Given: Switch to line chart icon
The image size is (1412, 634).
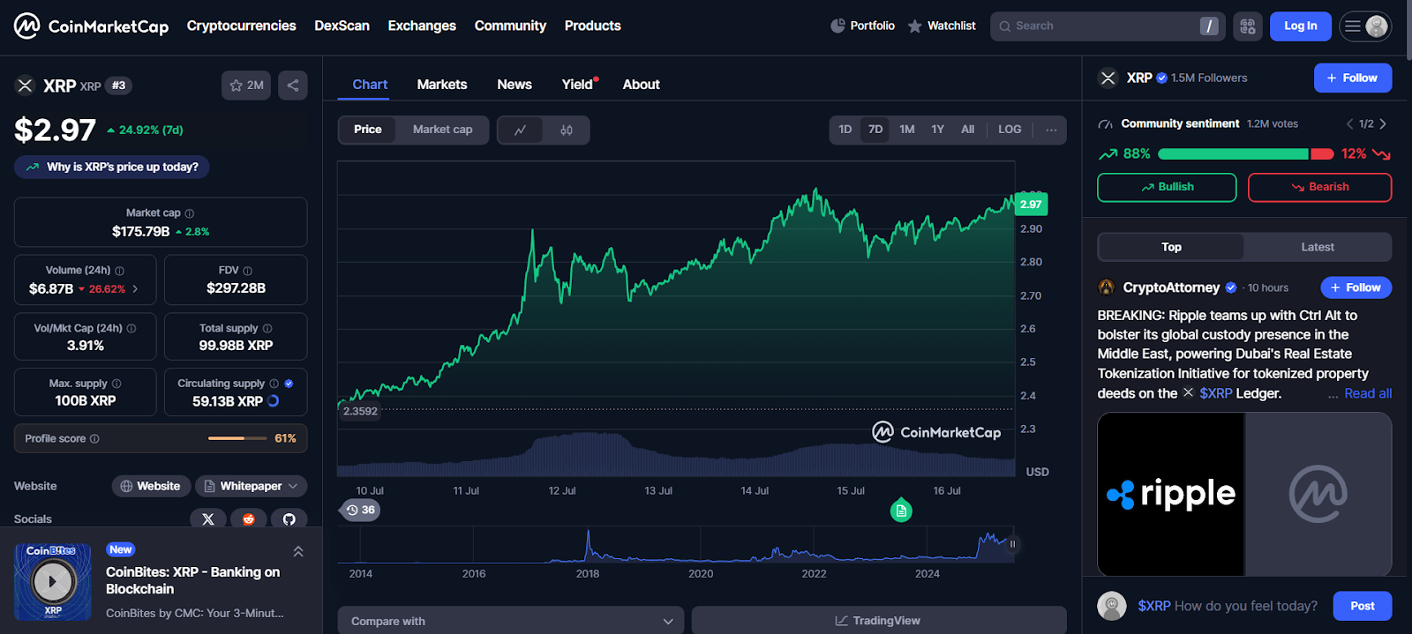Looking at the screenshot, I should (521, 130).
